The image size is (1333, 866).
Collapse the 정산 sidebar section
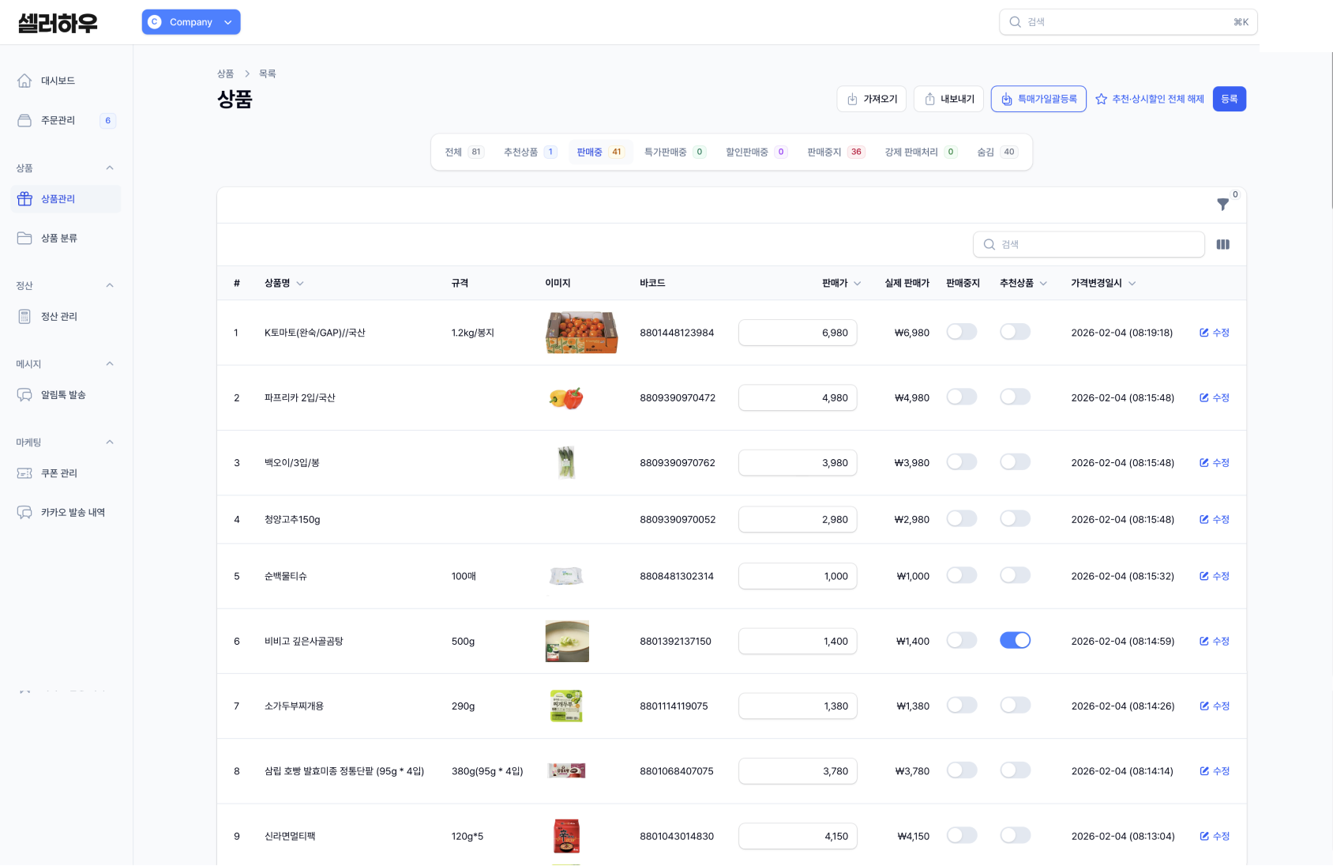tap(110, 285)
